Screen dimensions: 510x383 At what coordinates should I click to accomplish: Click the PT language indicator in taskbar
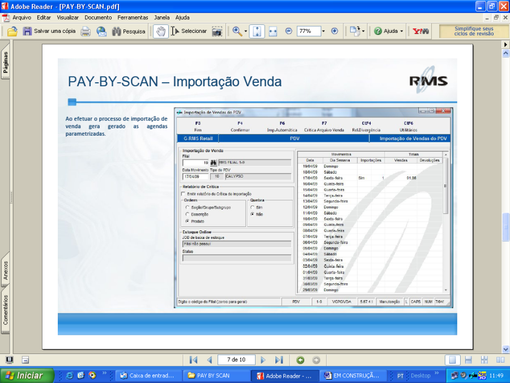coord(401,376)
